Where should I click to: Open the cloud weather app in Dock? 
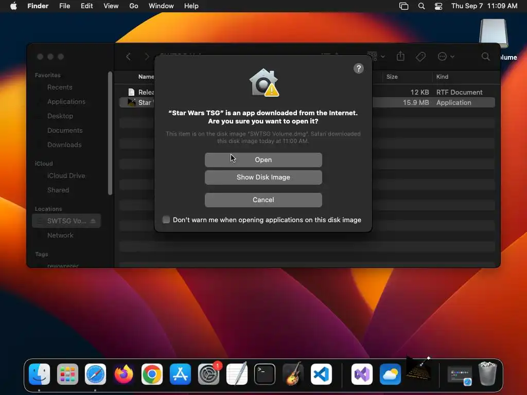point(390,374)
